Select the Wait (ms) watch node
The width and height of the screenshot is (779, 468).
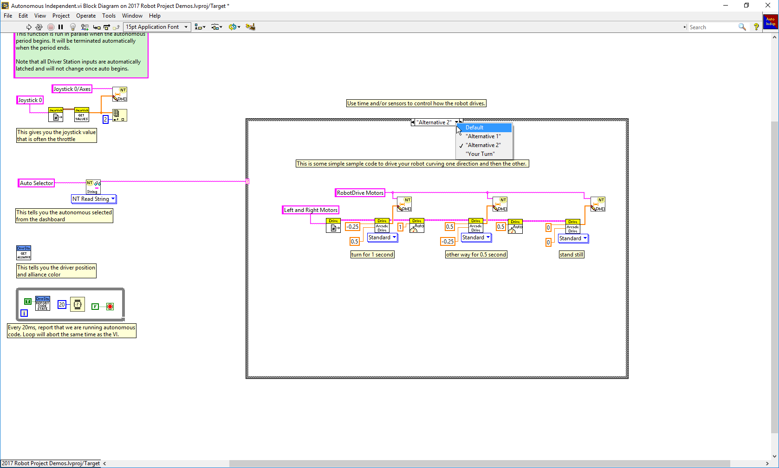[x=78, y=305]
